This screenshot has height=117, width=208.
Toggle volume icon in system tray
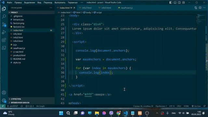click(183, 113)
